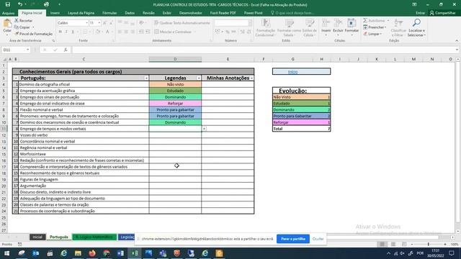Toggle italic formatting
This screenshot has width=461, height=259.
[66, 32]
